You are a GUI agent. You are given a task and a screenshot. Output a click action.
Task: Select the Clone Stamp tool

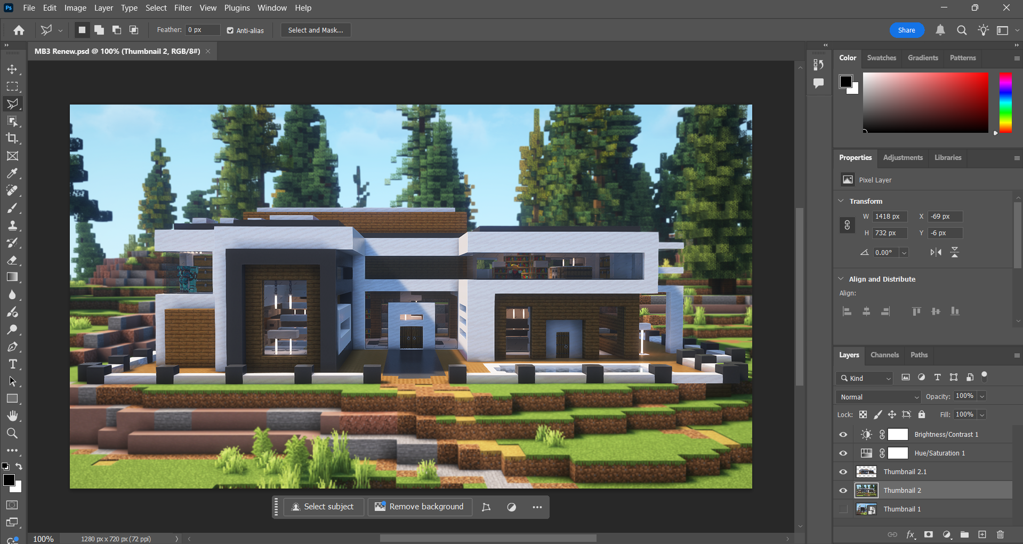click(12, 225)
